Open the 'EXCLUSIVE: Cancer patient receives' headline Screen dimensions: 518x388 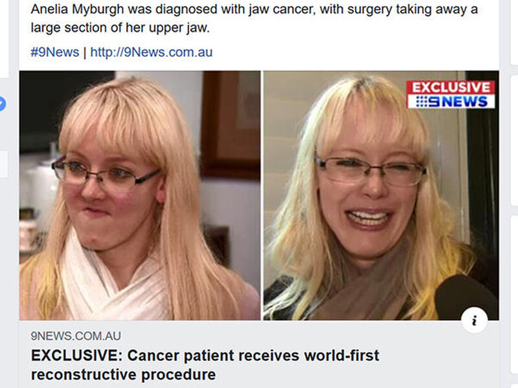pyautogui.click(x=205, y=356)
